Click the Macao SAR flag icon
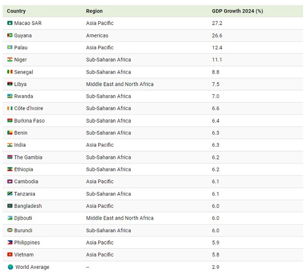 [10, 23]
